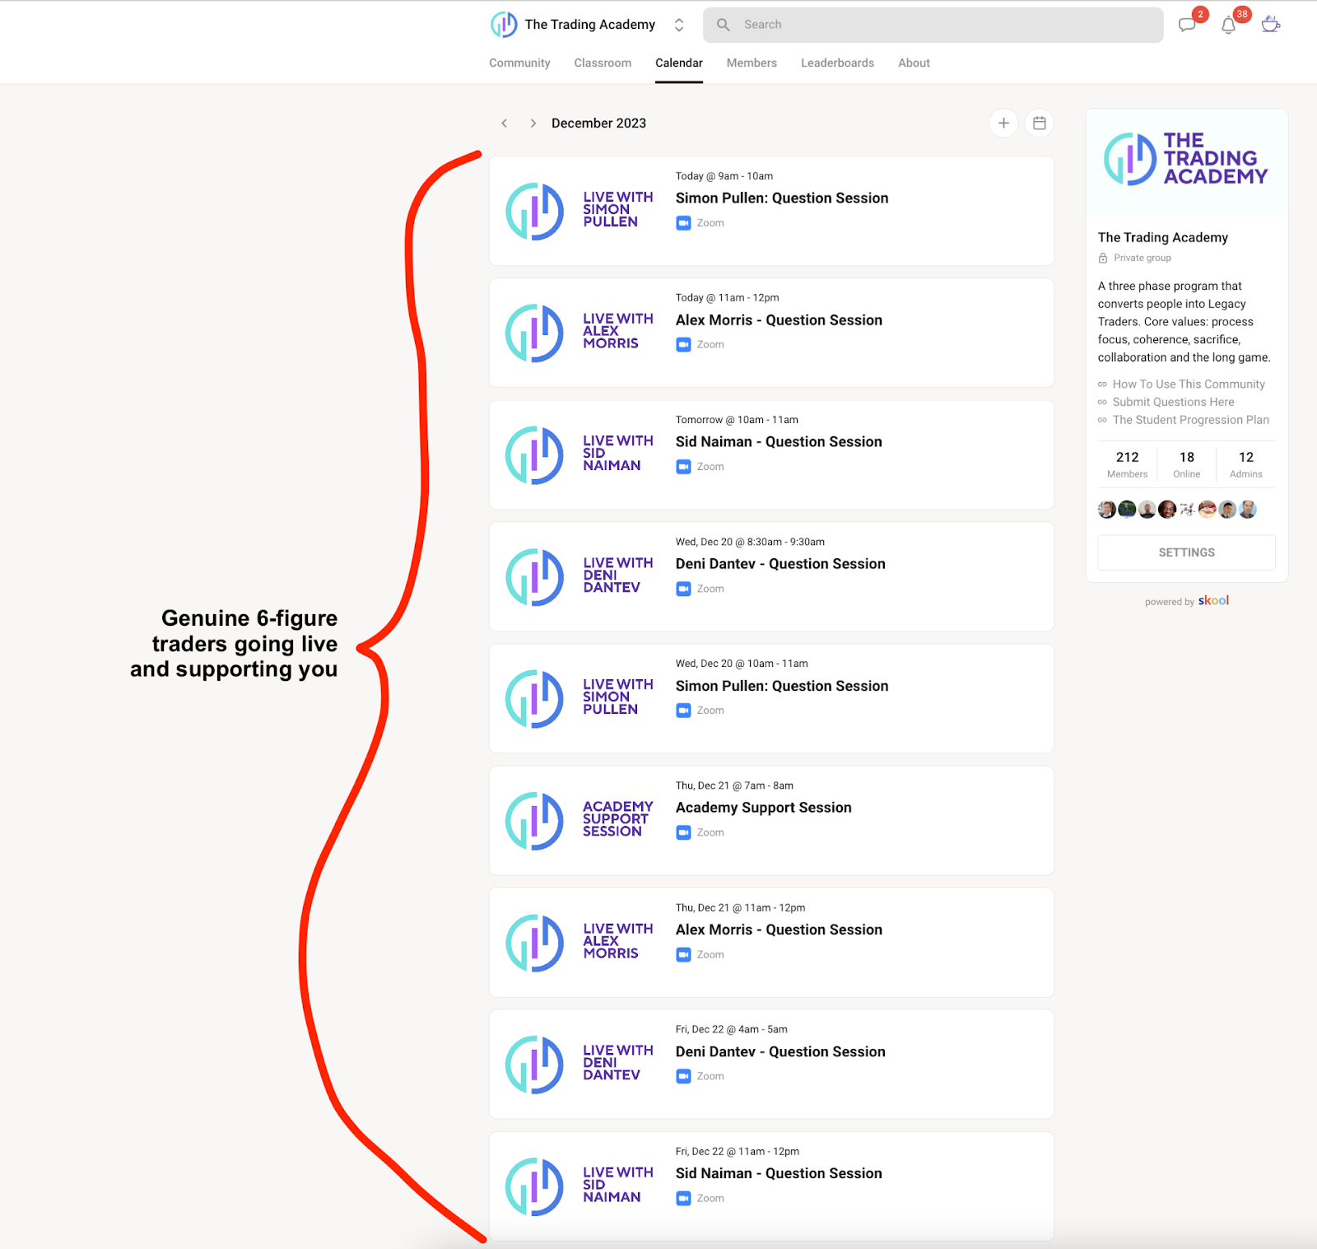Click thumbnail of Today 9am Simon Pullen event
This screenshot has height=1249, width=1317.
(x=579, y=211)
